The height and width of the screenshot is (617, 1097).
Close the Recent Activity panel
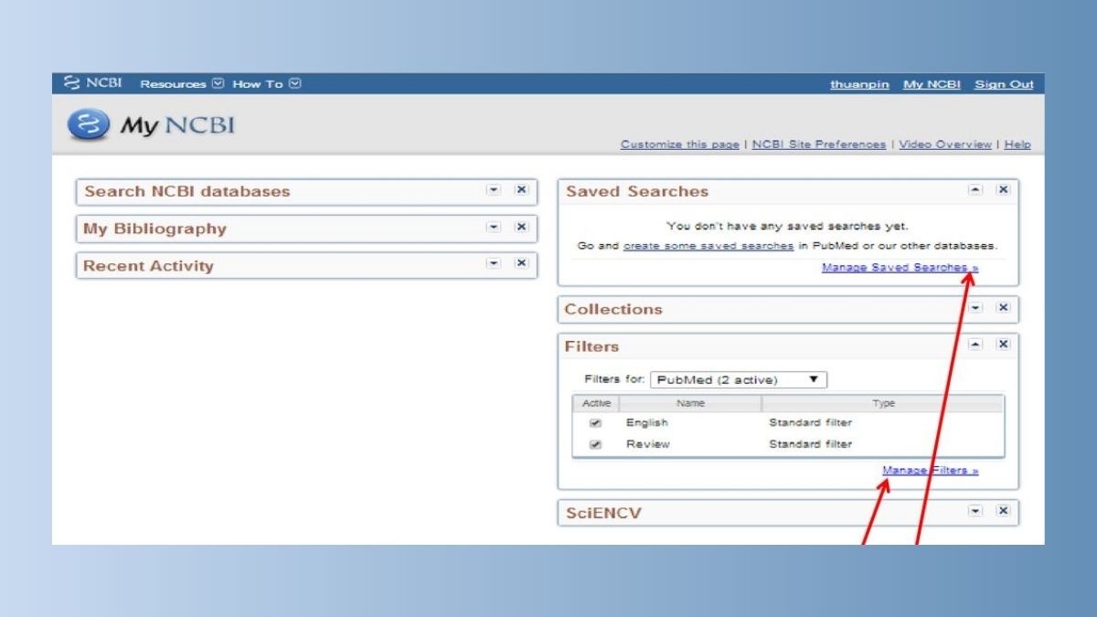pyautogui.click(x=521, y=262)
